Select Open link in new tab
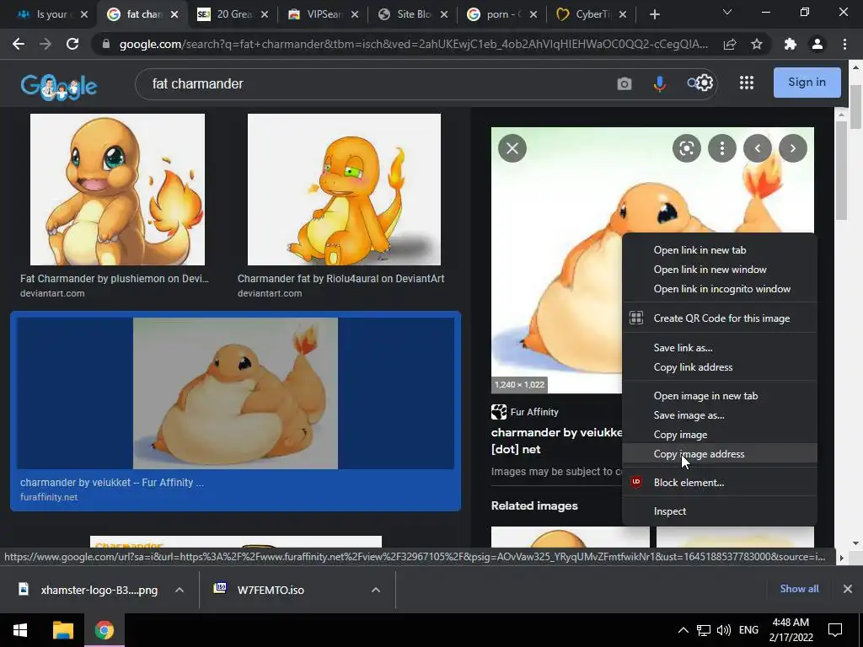 (x=720, y=249)
